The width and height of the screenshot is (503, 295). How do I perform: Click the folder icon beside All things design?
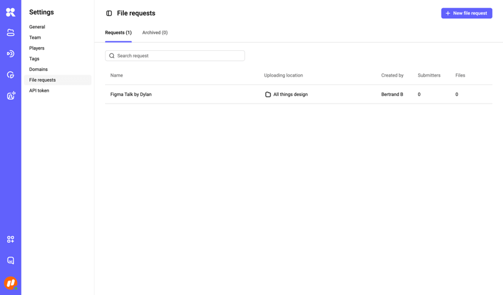coord(268,95)
